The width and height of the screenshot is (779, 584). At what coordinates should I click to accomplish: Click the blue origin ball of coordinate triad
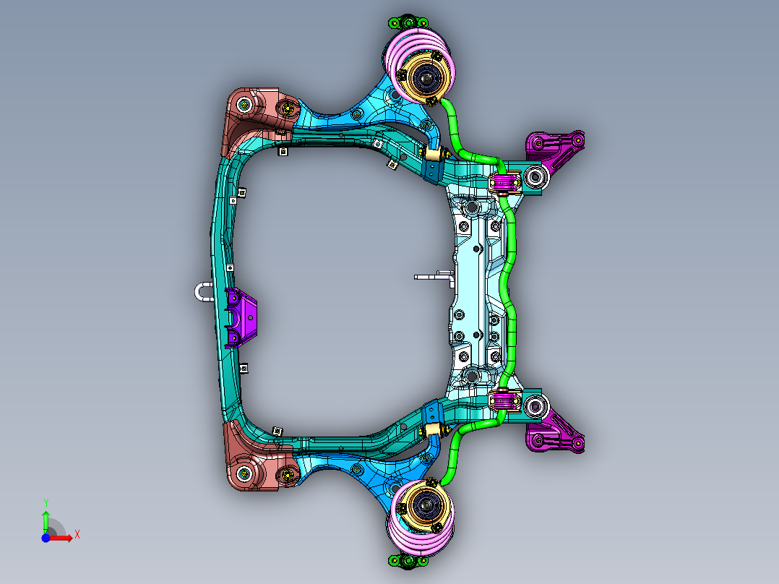46,538
